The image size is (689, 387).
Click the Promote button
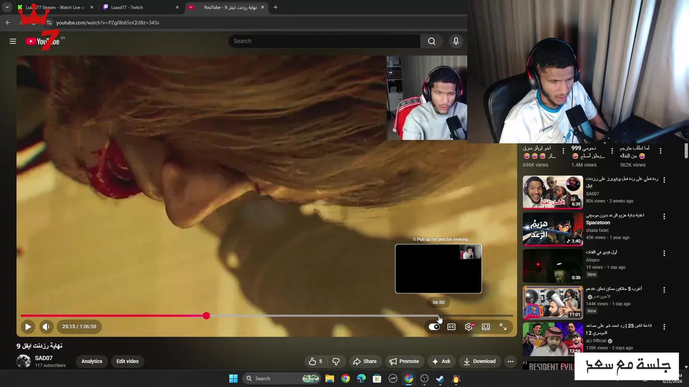point(404,361)
